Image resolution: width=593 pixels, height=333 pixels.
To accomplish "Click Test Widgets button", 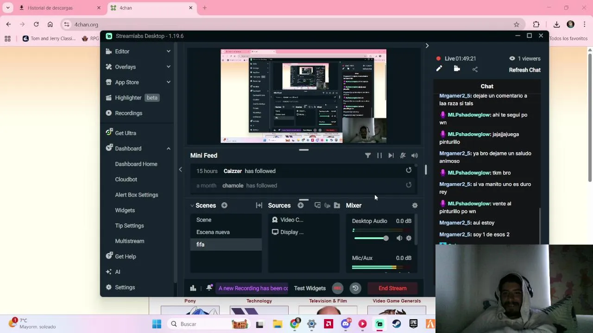I will (x=310, y=288).
